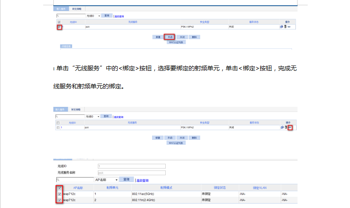Click bind link icon in upper service table
Screen dimensions: 350x208
pos(289,27)
